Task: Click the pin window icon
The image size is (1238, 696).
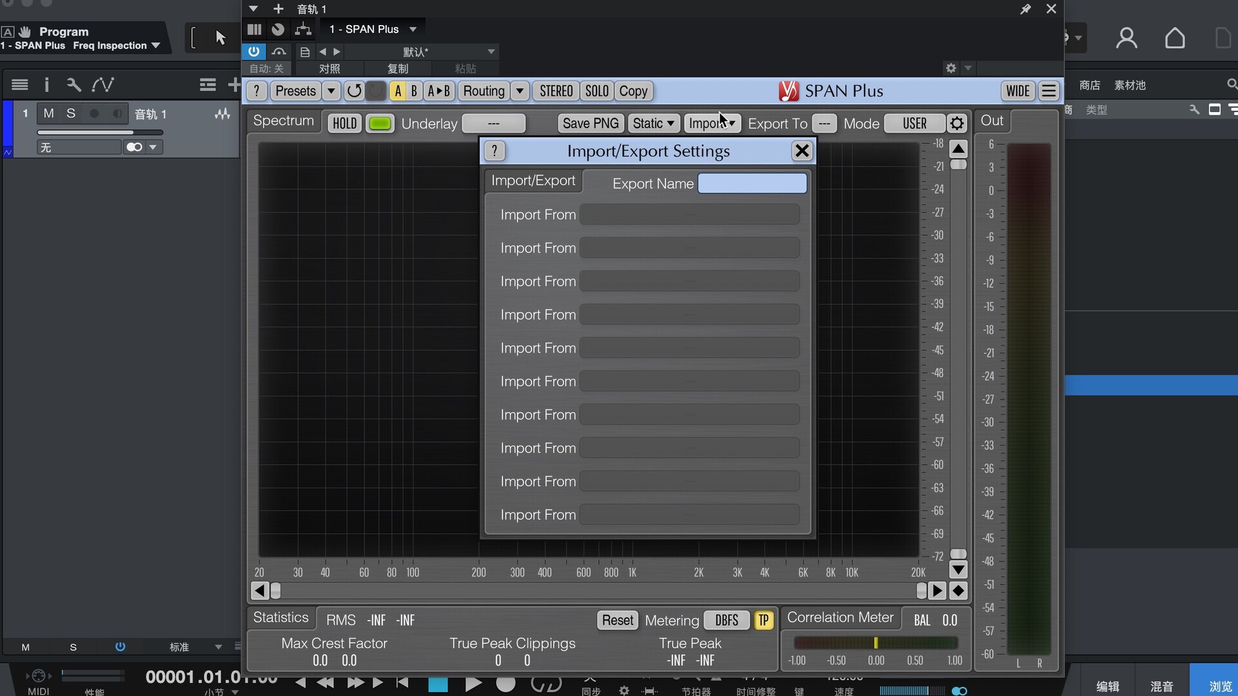Action: 1025,9
